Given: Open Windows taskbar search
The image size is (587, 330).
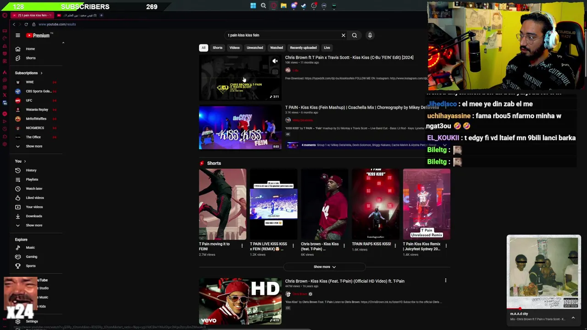Looking at the screenshot, I should tap(263, 6).
